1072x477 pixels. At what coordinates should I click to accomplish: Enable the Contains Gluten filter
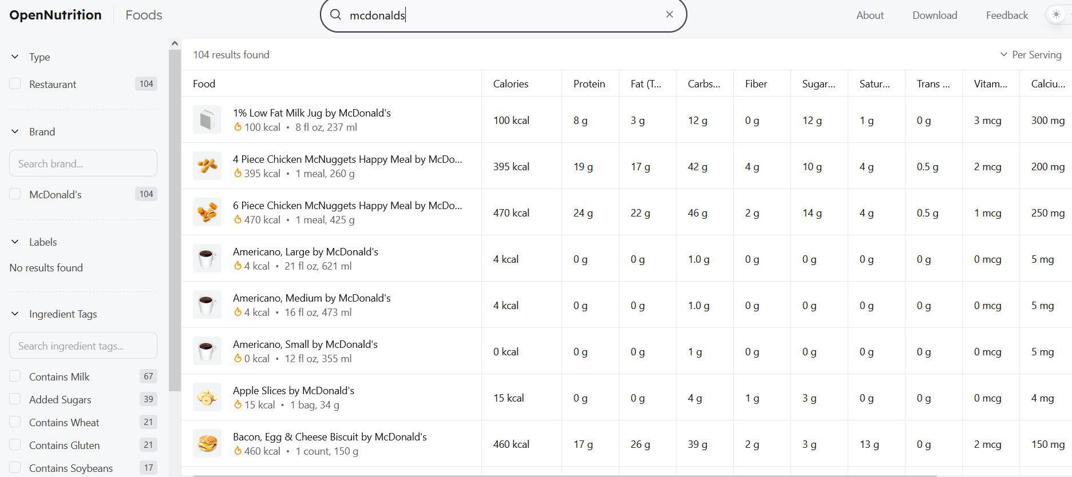15,445
